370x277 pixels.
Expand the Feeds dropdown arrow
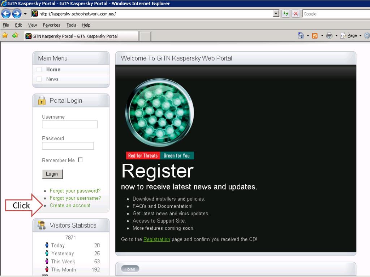(x=322, y=36)
